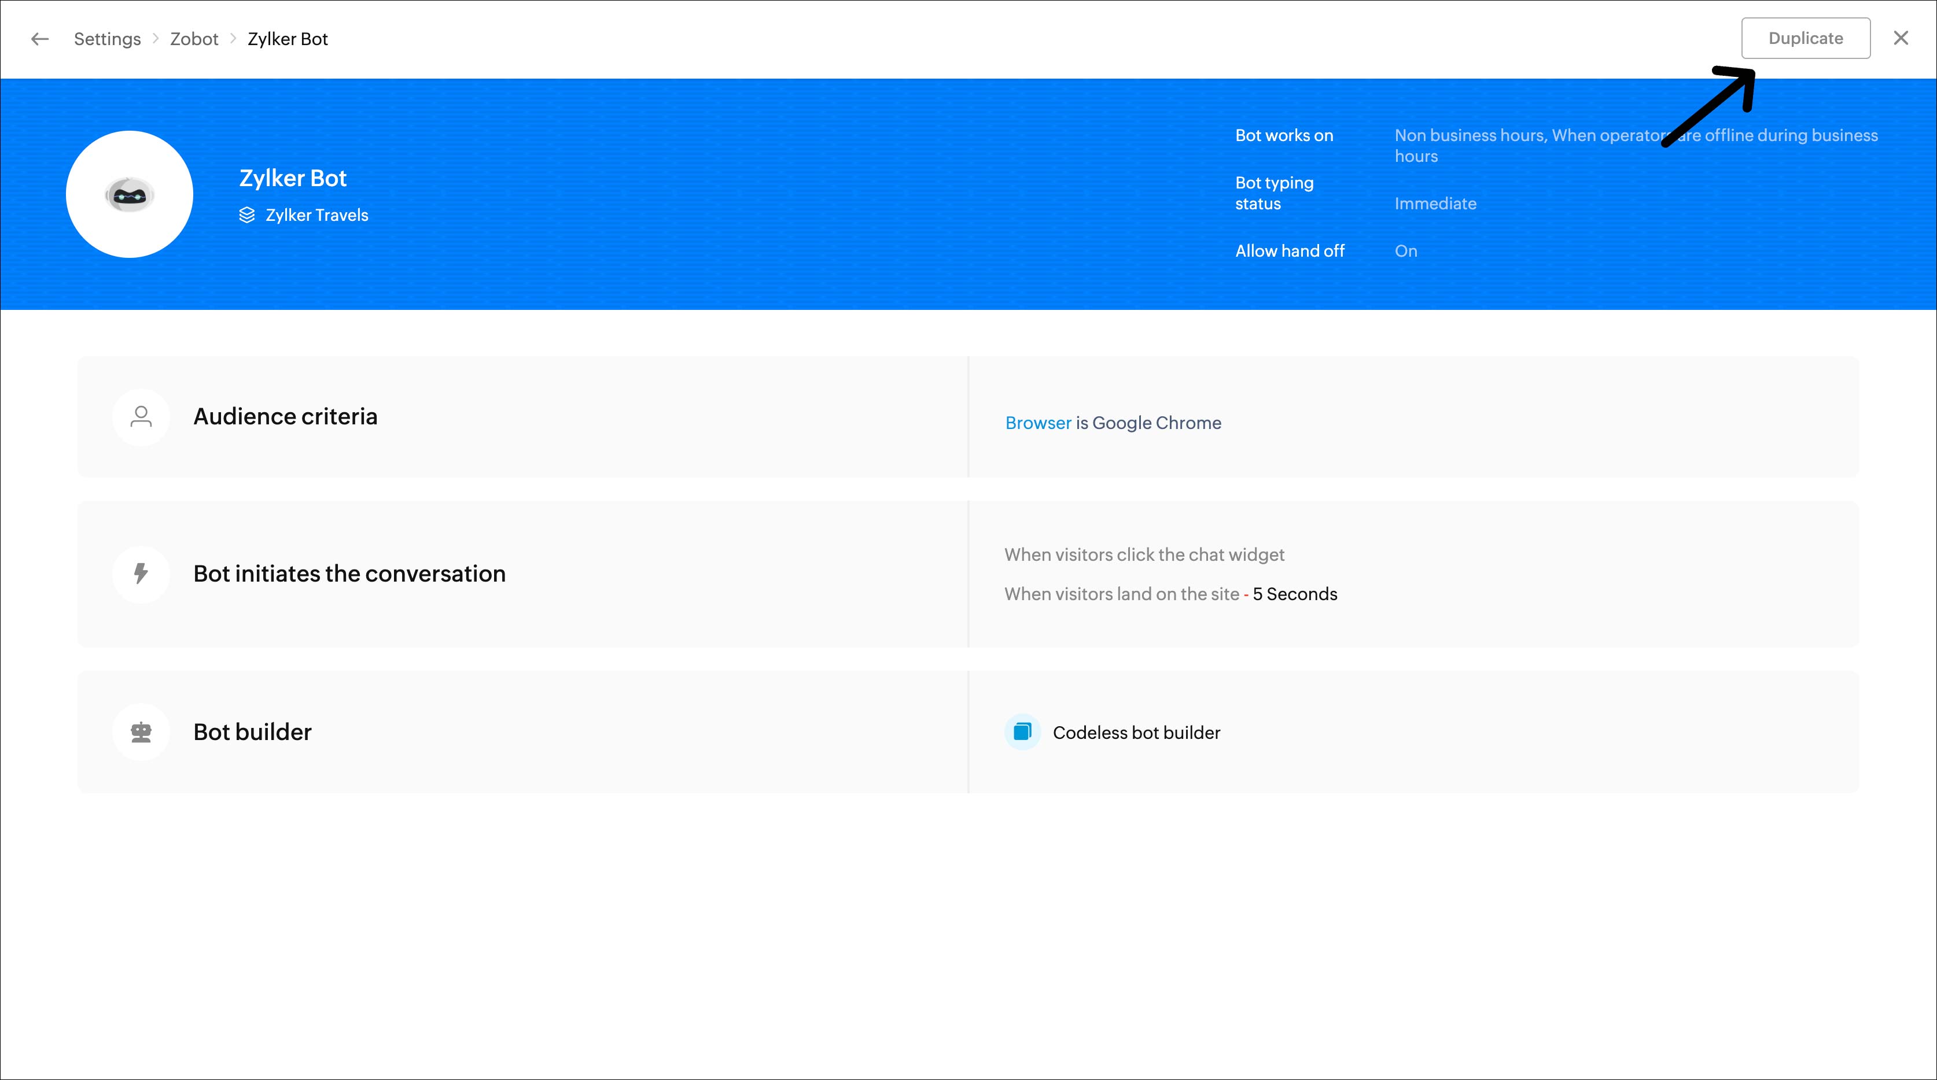Select Codeless bot builder label

[x=1136, y=733]
